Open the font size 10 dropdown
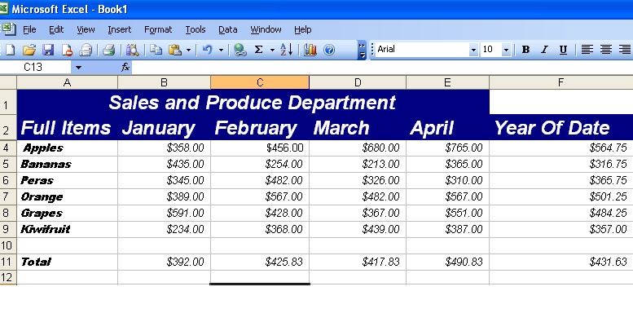Image resolution: width=633 pixels, height=313 pixels. pos(506,50)
